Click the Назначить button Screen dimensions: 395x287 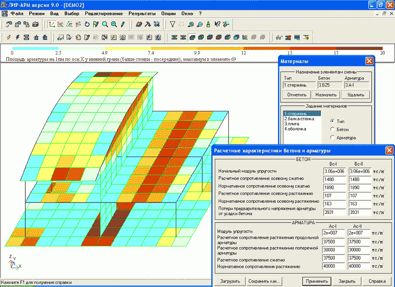(326, 95)
